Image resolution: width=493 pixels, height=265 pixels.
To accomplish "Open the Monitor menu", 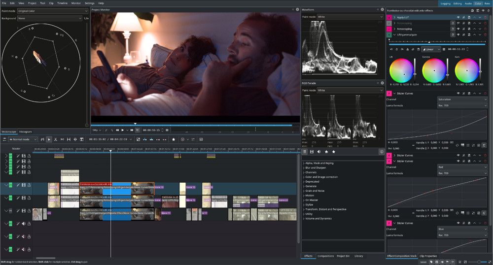I will [76, 3].
